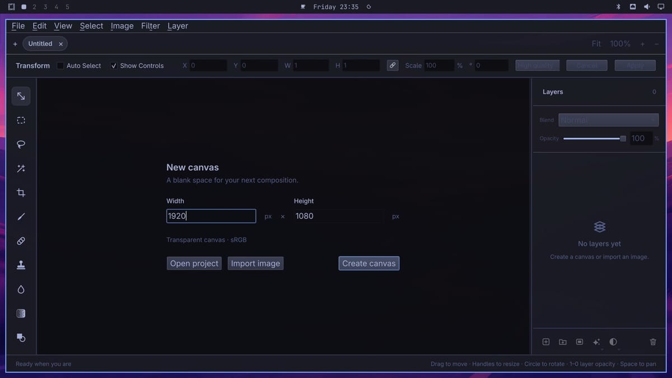Toggle the link aspect ratio chain icon
Viewport: 672px width, 378px height.
click(393, 66)
